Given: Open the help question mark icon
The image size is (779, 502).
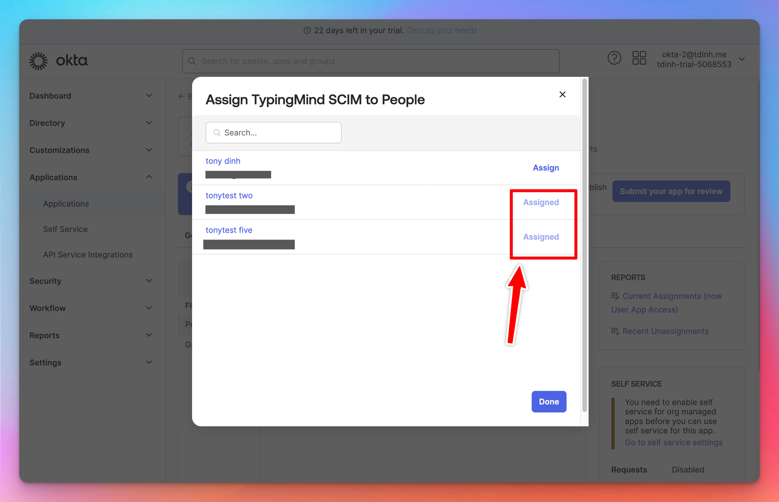Looking at the screenshot, I should click(x=614, y=58).
